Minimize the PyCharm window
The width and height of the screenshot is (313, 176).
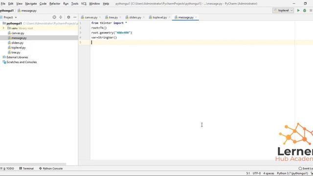click(294, 3)
